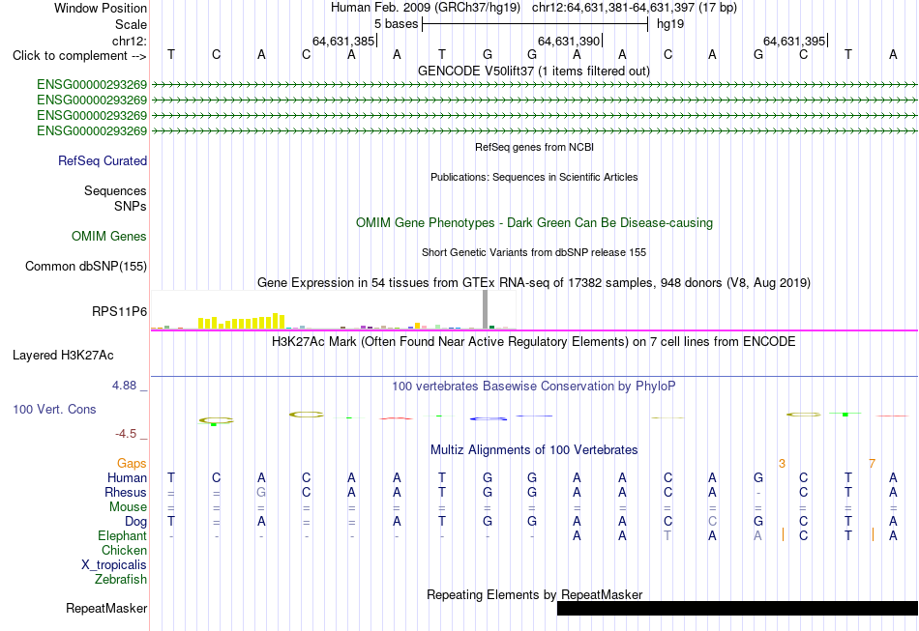This screenshot has width=919, height=631.
Task: Open the OMIM Genes track label
Action: pyautogui.click(x=109, y=236)
